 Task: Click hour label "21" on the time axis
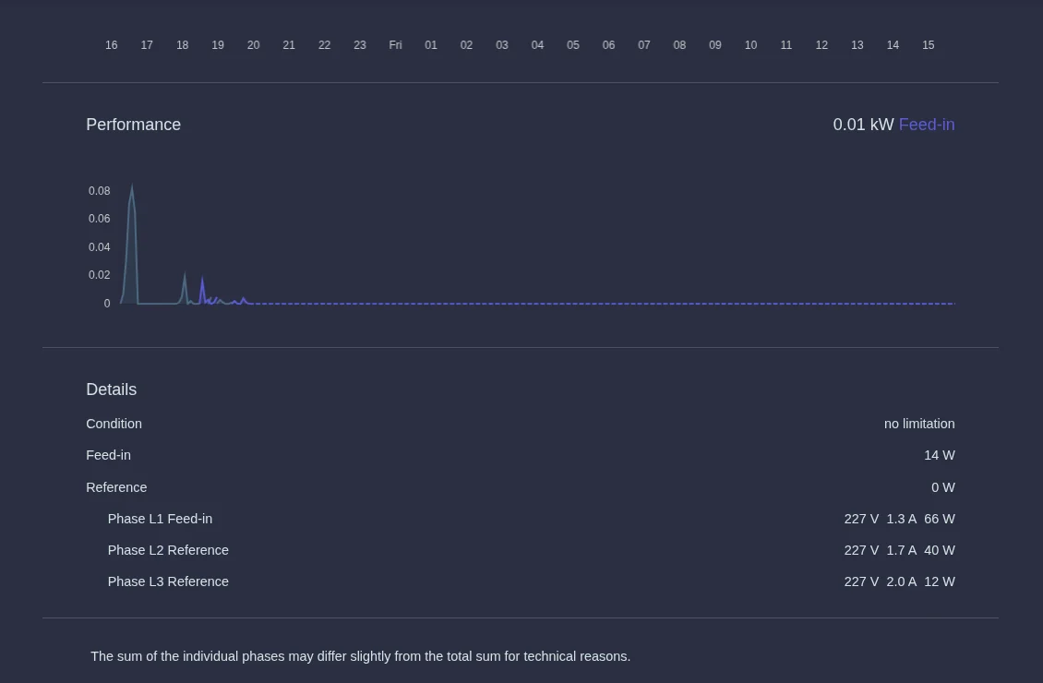pyautogui.click(x=289, y=45)
